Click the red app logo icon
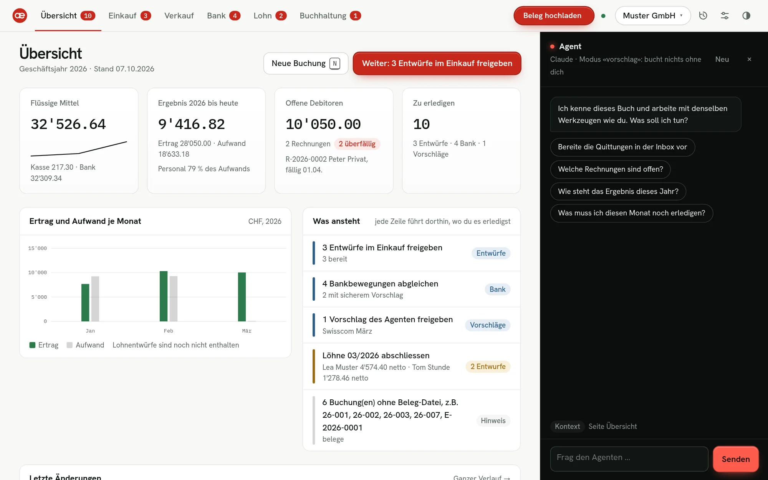 (x=20, y=16)
